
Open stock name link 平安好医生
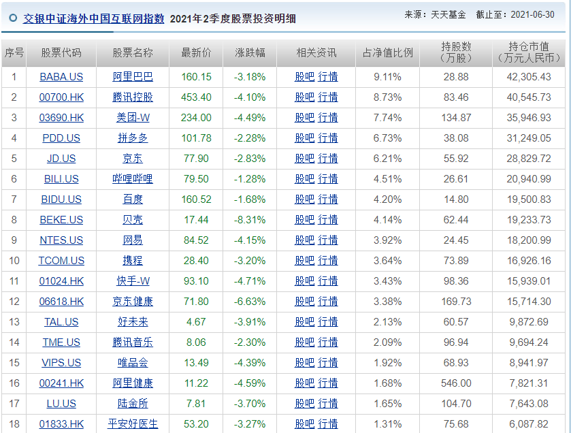133,423
